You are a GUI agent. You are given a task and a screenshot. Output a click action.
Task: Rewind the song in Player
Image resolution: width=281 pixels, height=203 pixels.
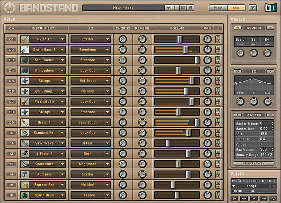(x=244, y=198)
